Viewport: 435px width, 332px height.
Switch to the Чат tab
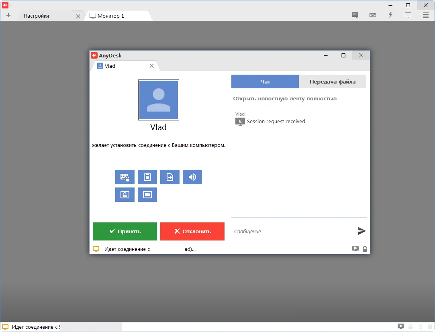[265, 81]
